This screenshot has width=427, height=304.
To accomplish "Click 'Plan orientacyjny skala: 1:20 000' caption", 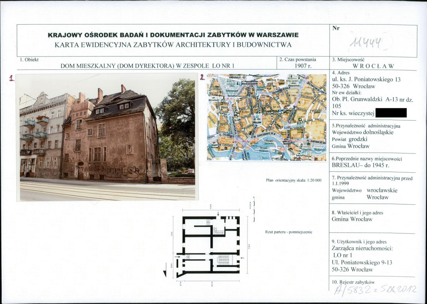I will (x=293, y=181).
